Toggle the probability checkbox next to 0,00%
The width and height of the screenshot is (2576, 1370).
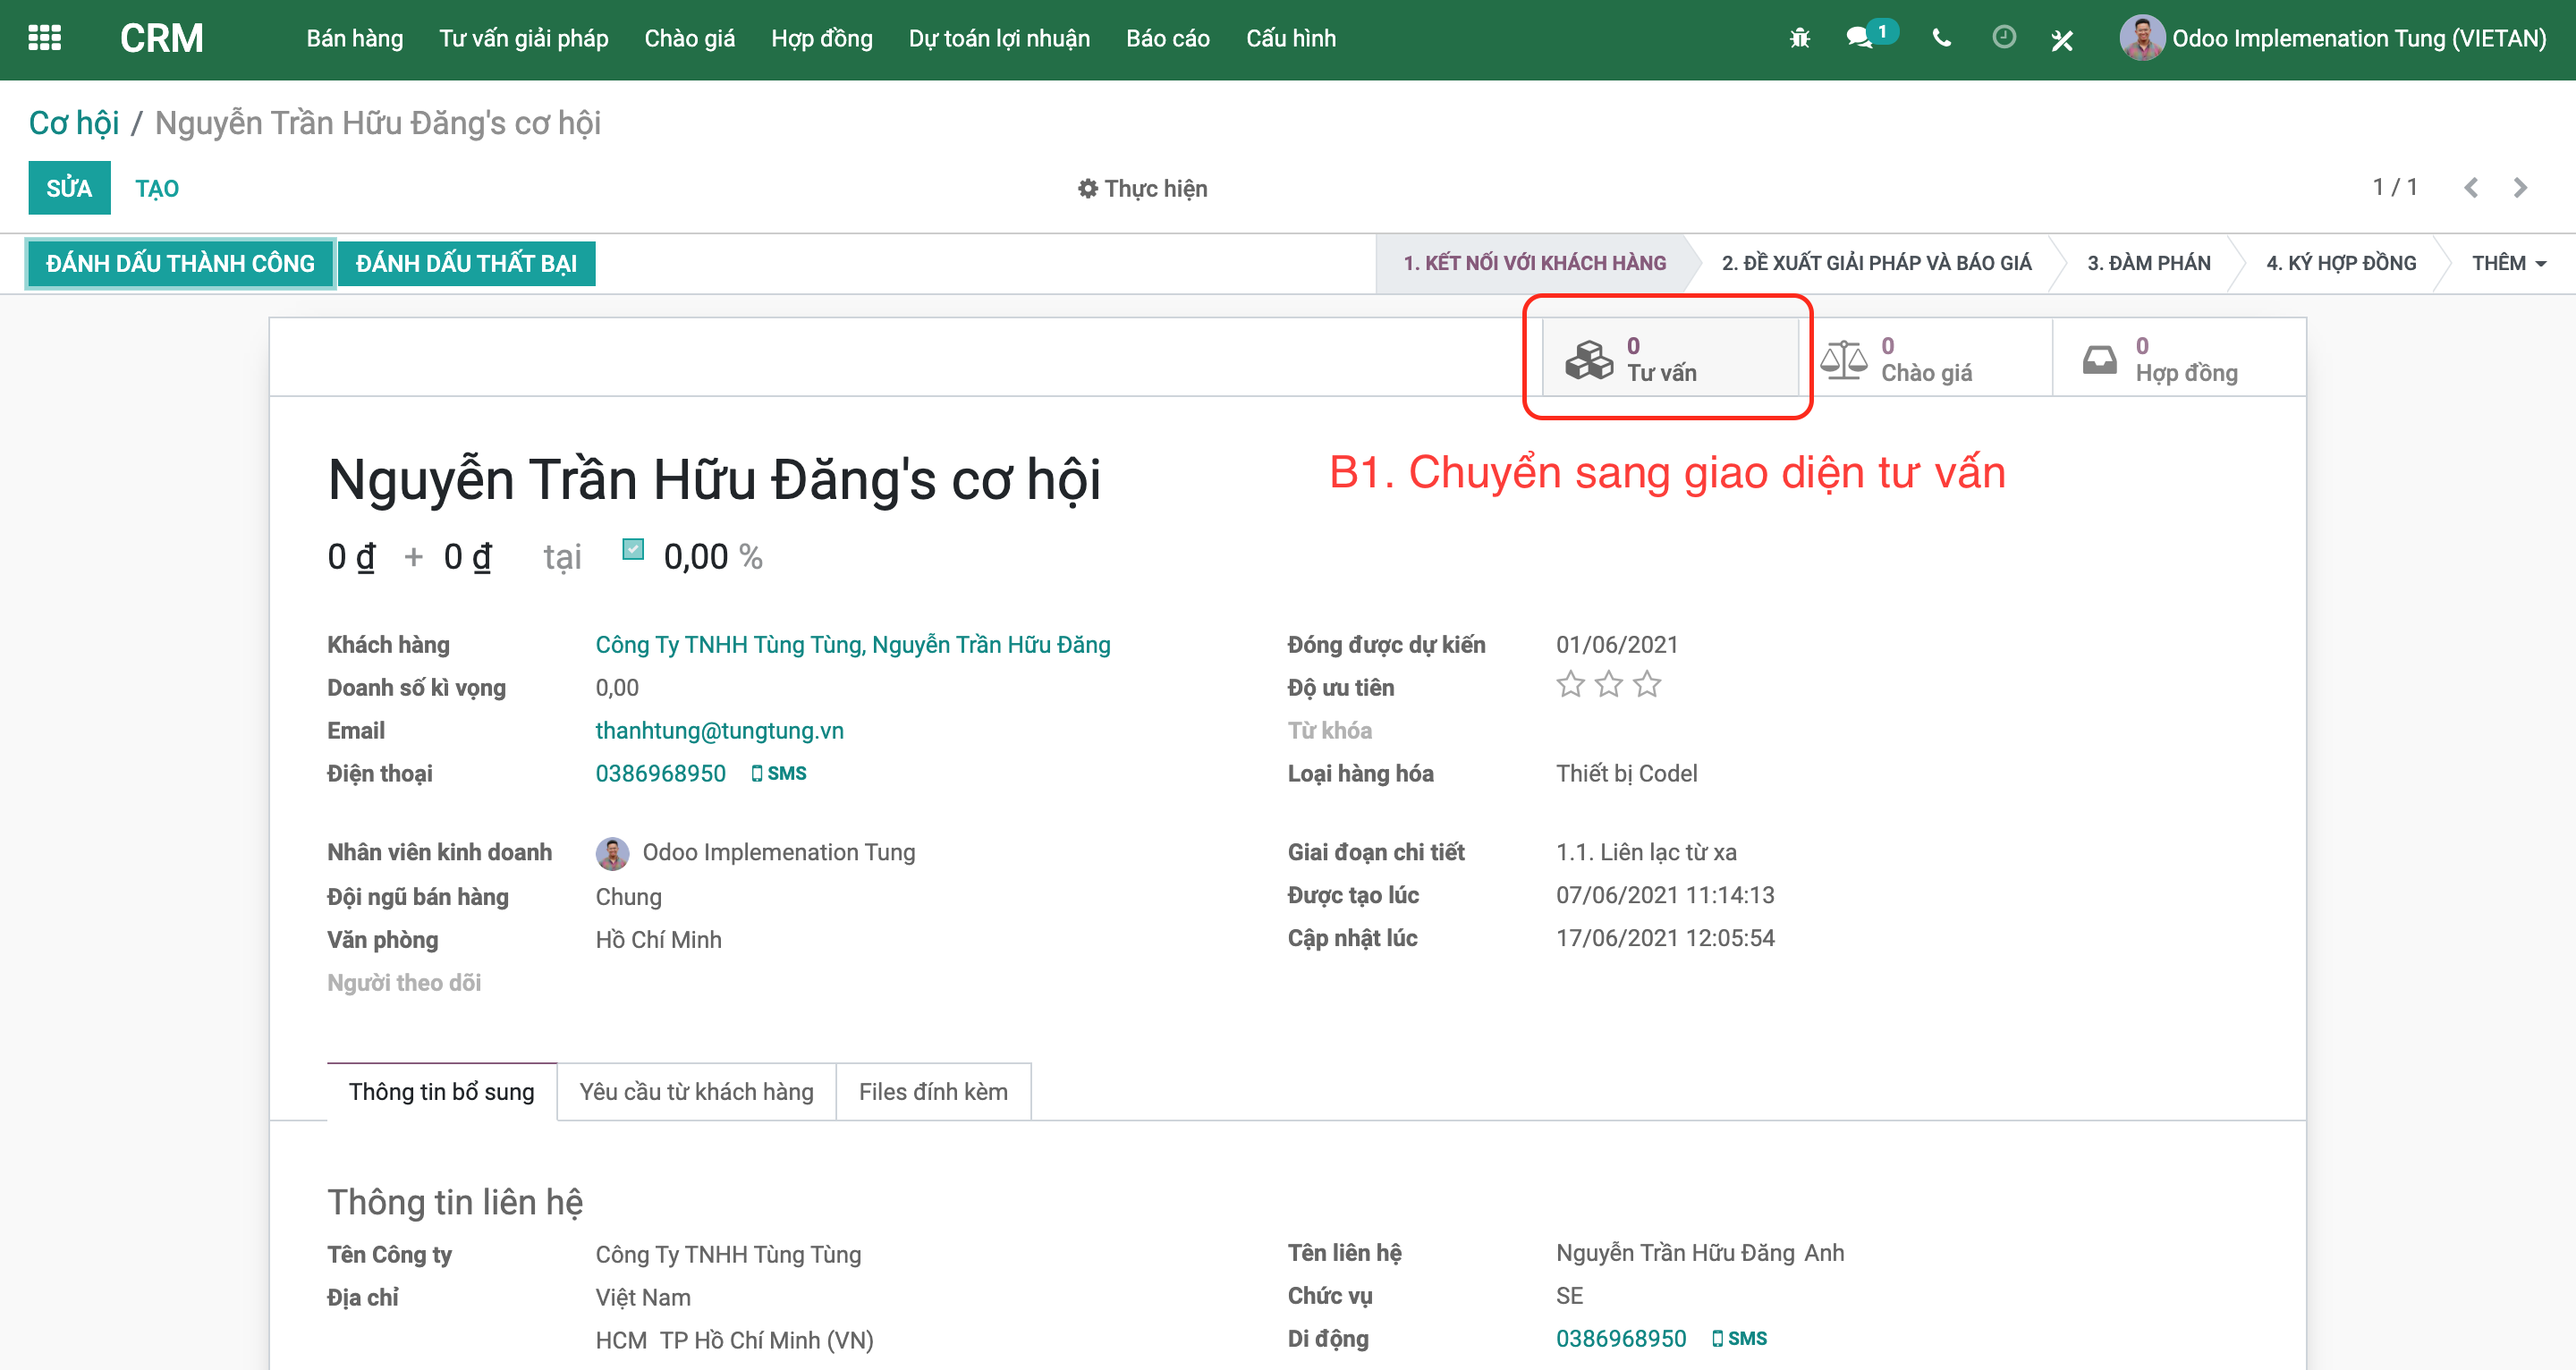pyautogui.click(x=633, y=549)
